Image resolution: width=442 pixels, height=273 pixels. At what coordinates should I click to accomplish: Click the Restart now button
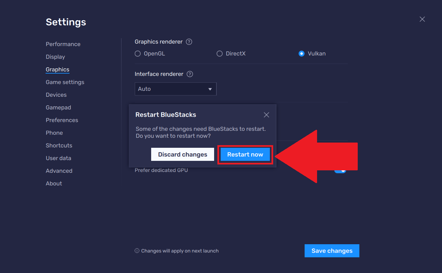pyautogui.click(x=245, y=155)
